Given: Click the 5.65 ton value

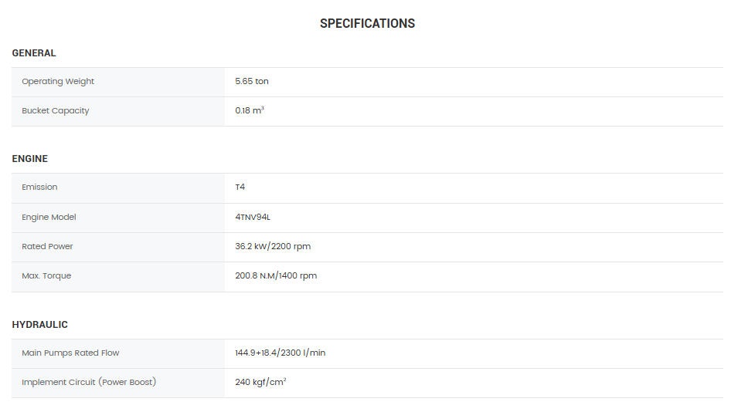Looking at the screenshot, I should pyautogui.click(x=252, y=82).
